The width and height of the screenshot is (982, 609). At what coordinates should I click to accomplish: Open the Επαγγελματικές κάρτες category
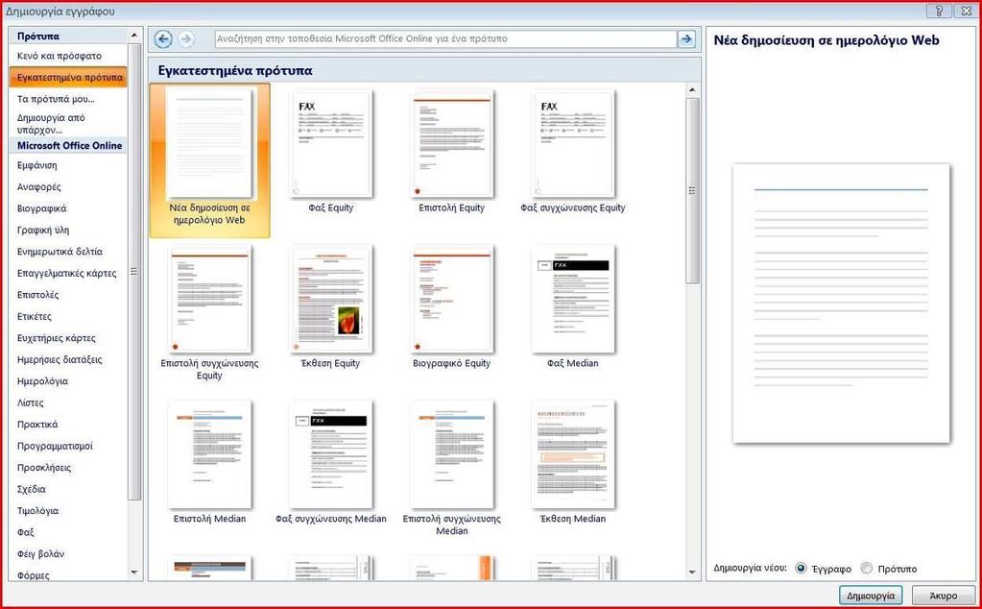pyautogui.click(x=67, y=273)
